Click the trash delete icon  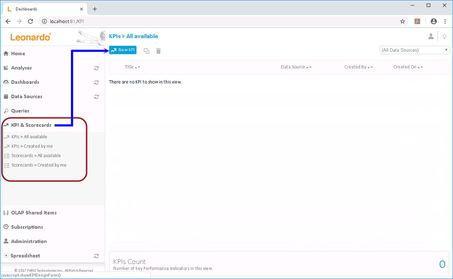click(x=158, y=51)
